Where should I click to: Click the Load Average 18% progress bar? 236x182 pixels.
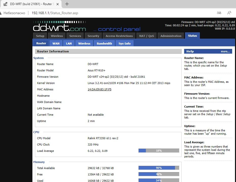[x=159, y=151]
